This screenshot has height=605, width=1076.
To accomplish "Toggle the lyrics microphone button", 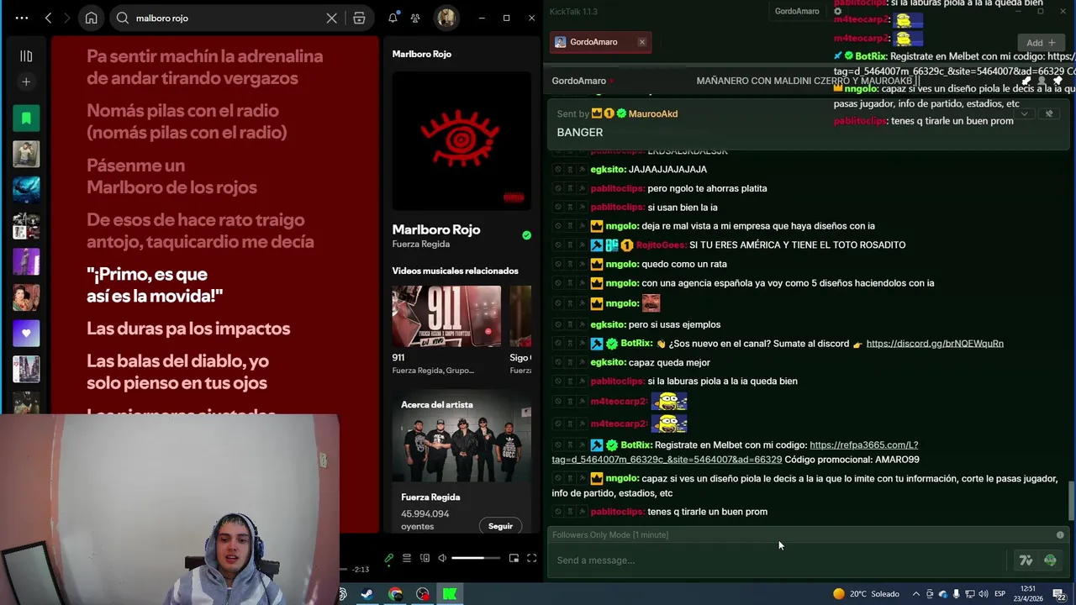I will coord(388,558).
